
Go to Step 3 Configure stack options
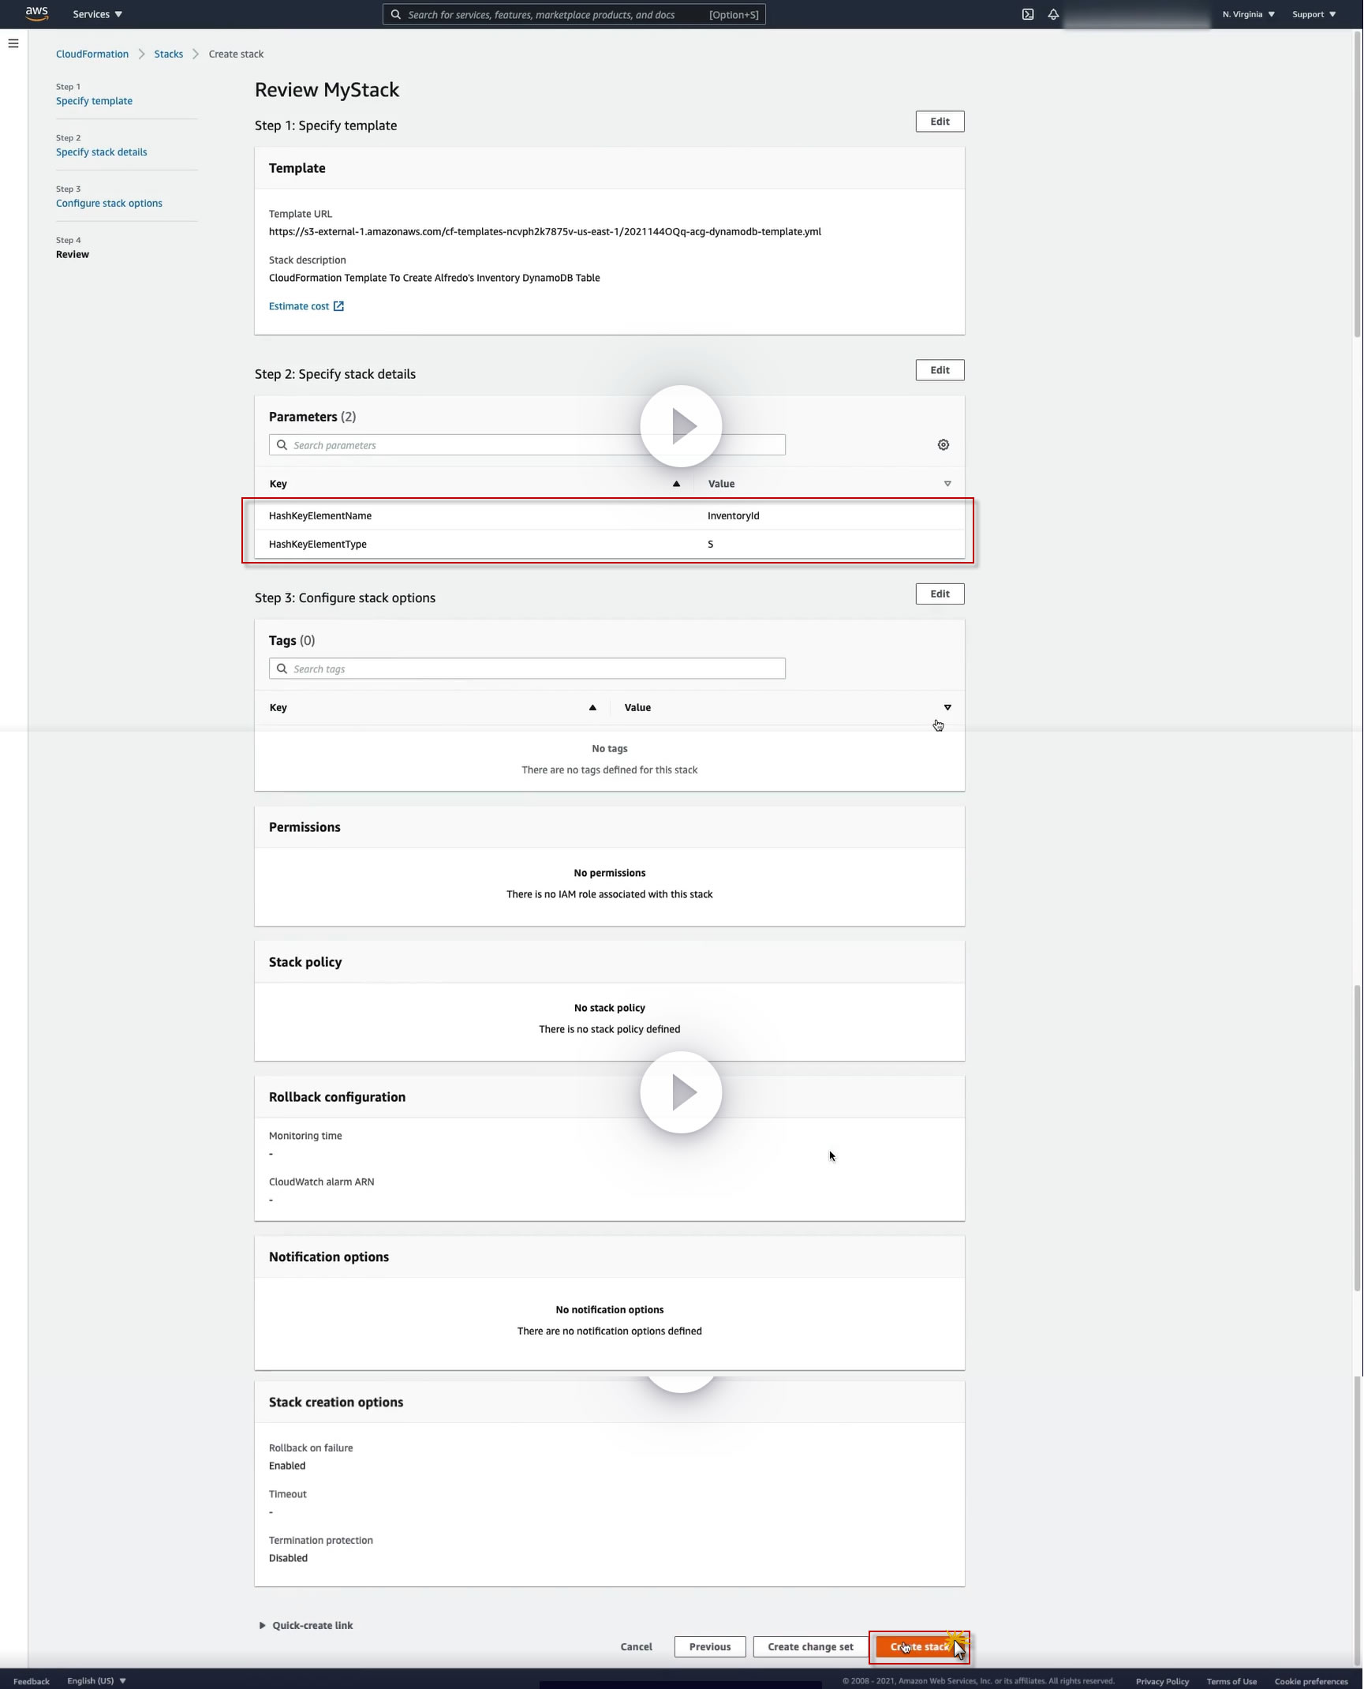[x=109, y=204]
